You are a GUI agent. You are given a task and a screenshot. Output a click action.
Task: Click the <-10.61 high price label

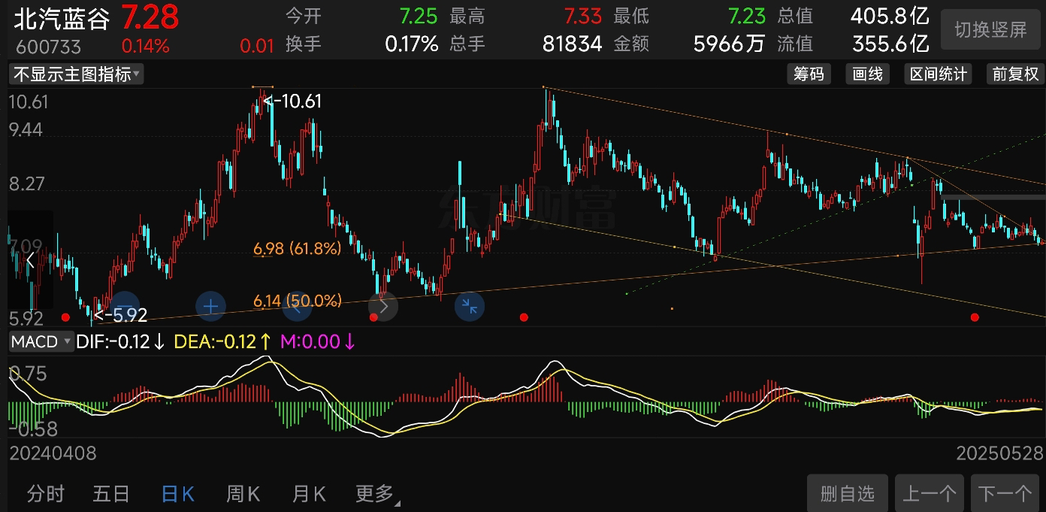[293, 101]
